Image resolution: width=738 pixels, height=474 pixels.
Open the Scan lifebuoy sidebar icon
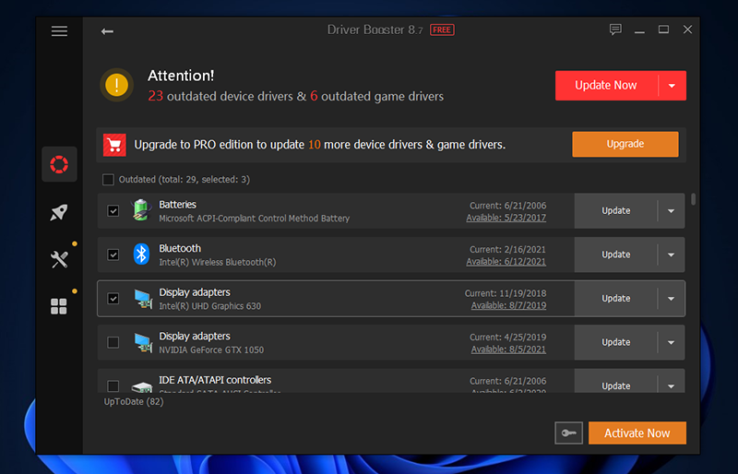59,165
